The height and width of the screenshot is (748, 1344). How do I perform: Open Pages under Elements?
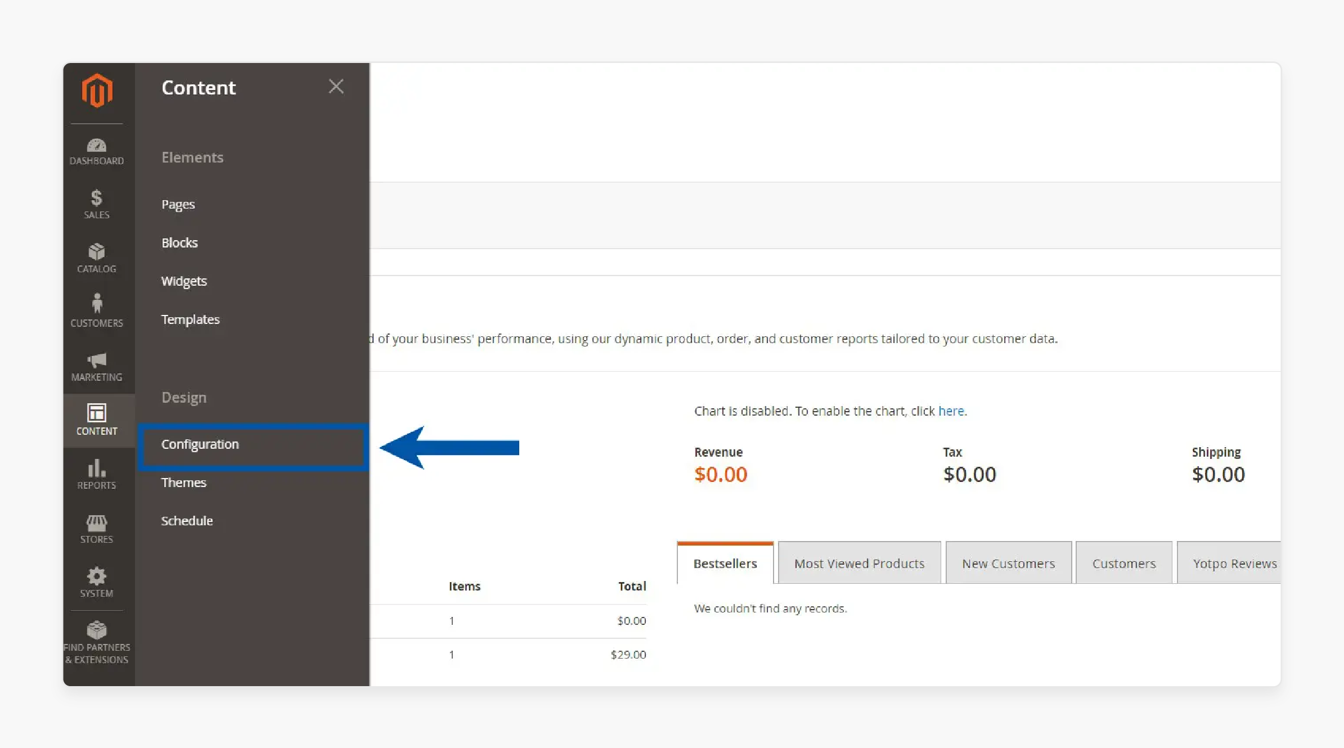pos(178,204)
